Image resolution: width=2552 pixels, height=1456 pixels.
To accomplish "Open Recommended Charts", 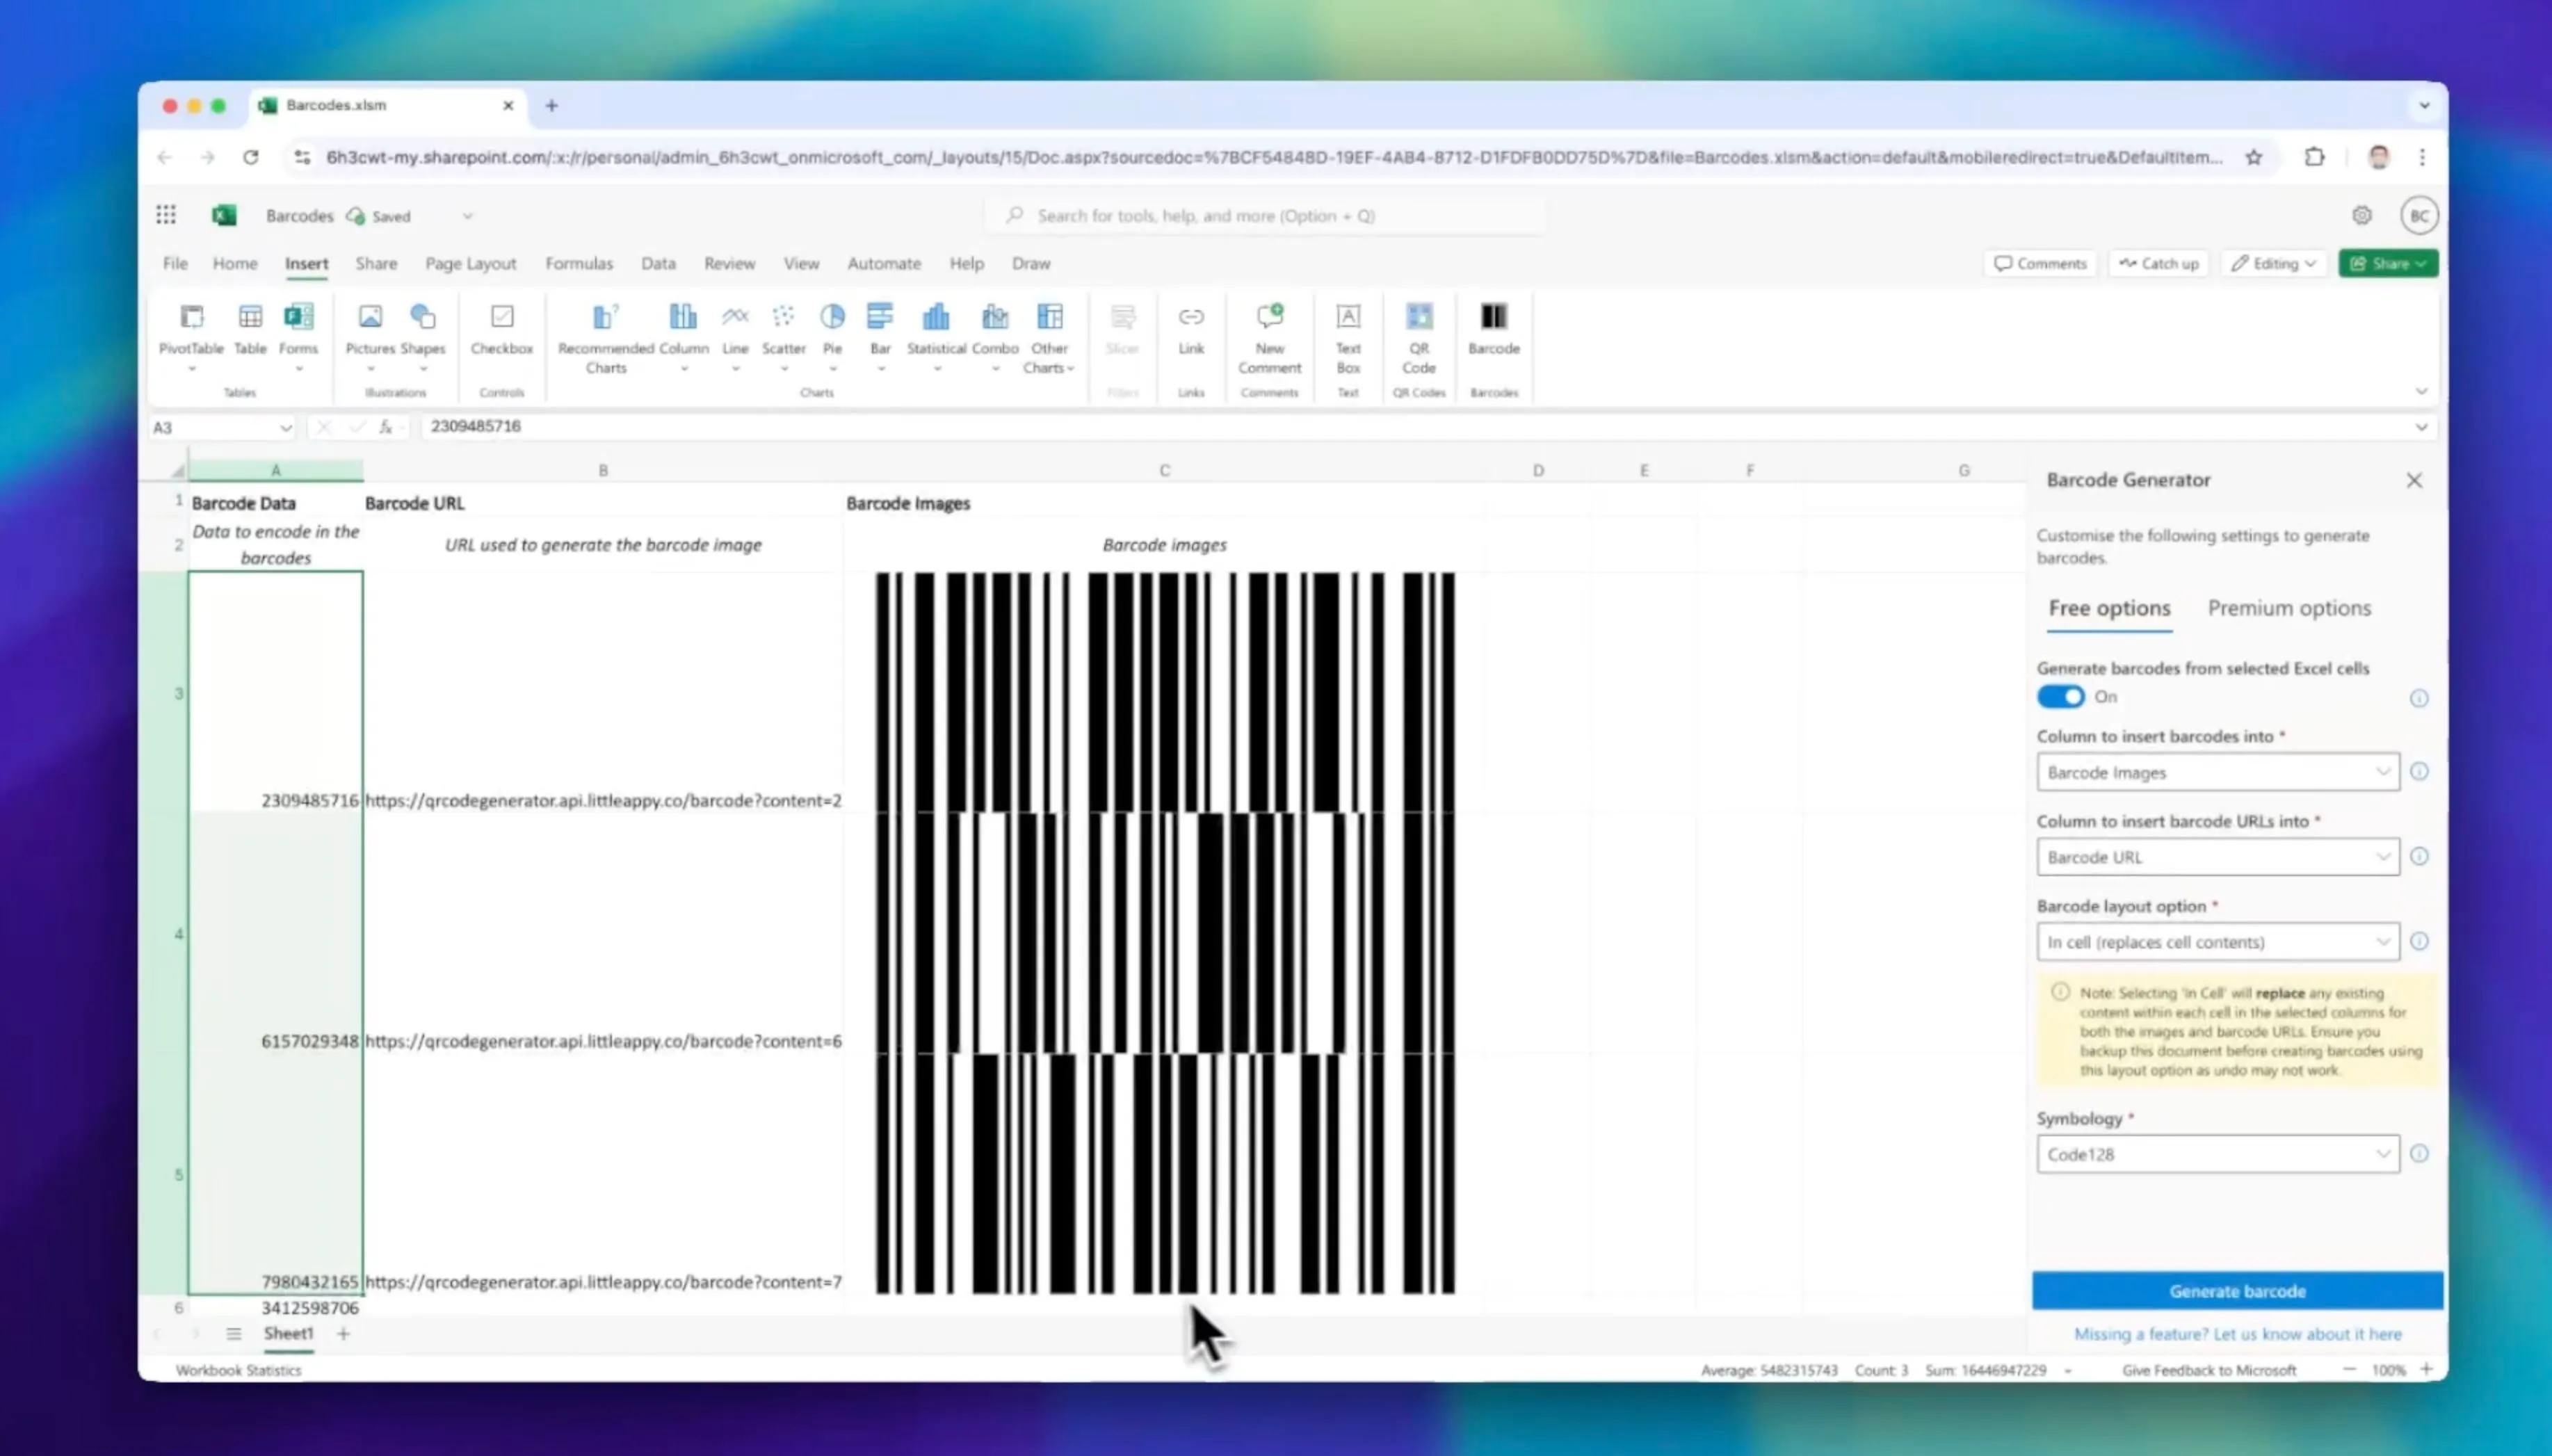I will (604, 335).
